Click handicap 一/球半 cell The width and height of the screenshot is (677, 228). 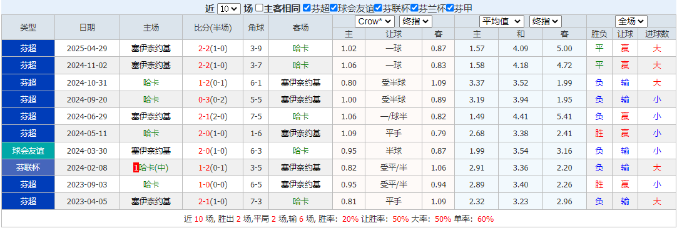(x=394, y=116)
